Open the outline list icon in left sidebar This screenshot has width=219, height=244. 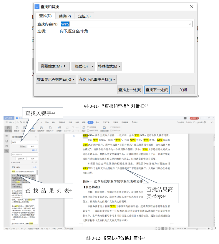click(6, 136)
